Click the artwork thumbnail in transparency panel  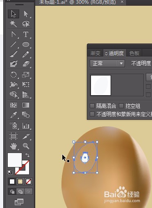[x=101, y=85]
